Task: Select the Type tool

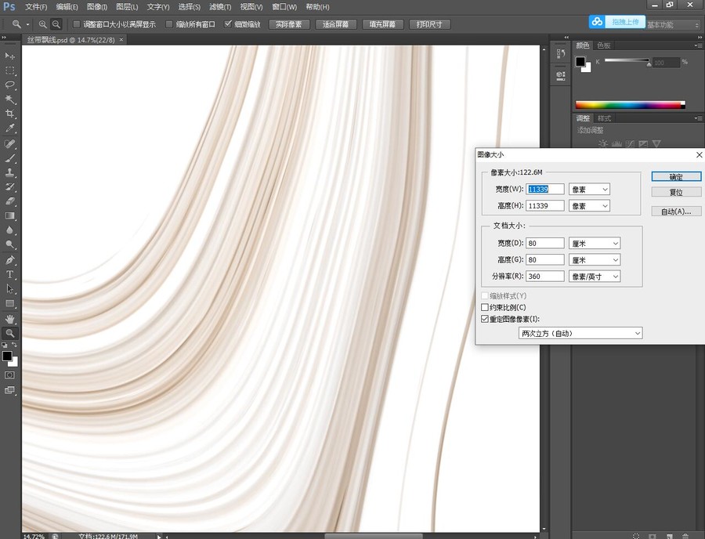Action: pos(9,274)
